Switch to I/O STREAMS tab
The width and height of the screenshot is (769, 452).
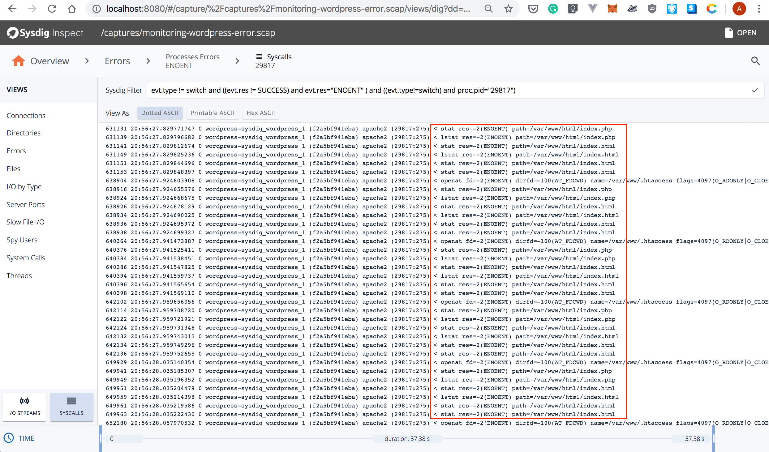[x=24, y=407]
